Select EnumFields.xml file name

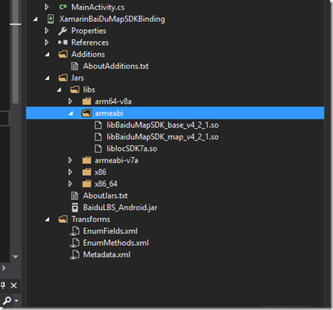tap(110, 231)
